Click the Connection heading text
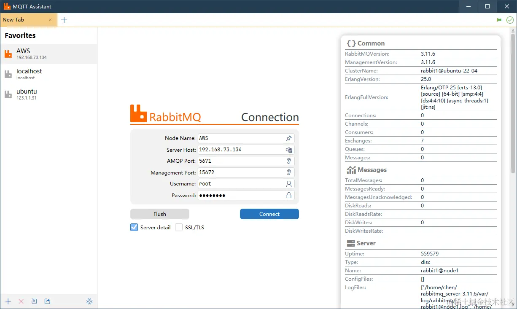This screenshot has width=517, height=309. [x=270, y=117]
